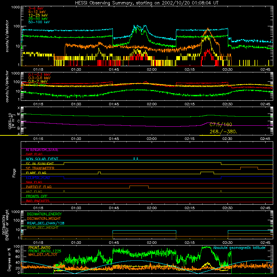The image size is (277, 277).
Task: Click the DECIMATION_WEIGHT legend label
Action: (x=44, y=219)
